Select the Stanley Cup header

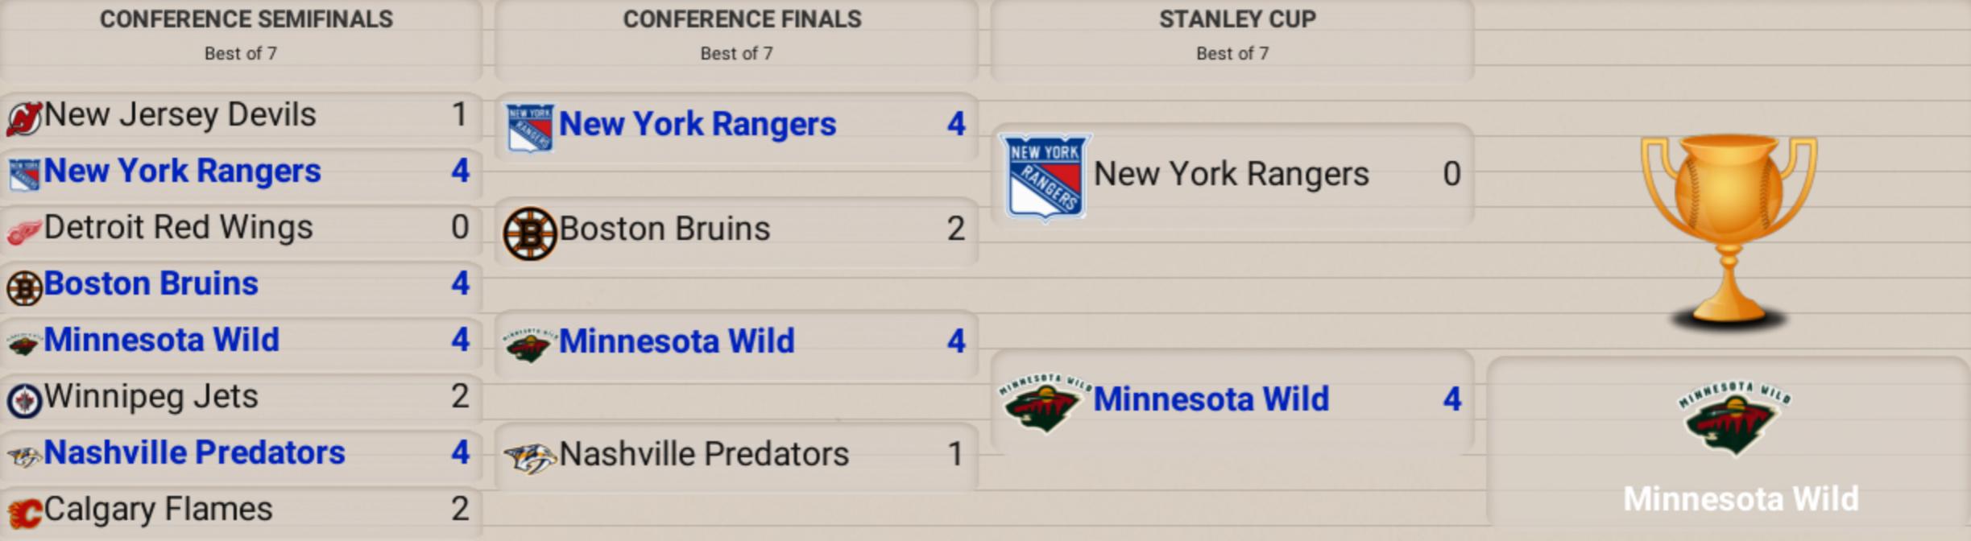tap(1237, 19)
